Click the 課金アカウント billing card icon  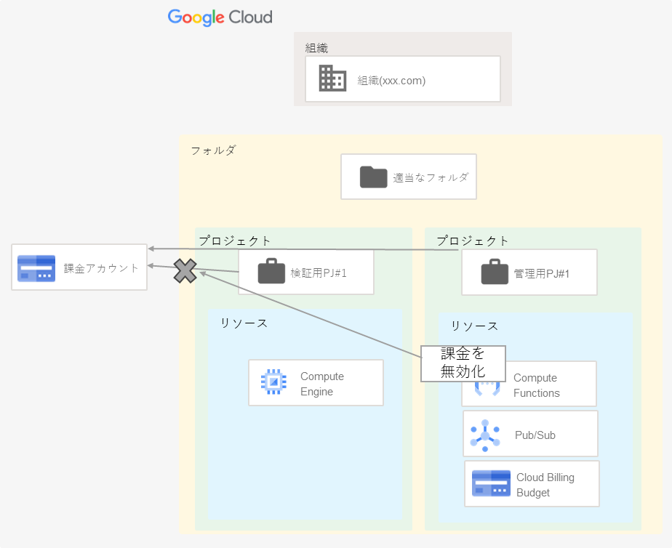38,267
